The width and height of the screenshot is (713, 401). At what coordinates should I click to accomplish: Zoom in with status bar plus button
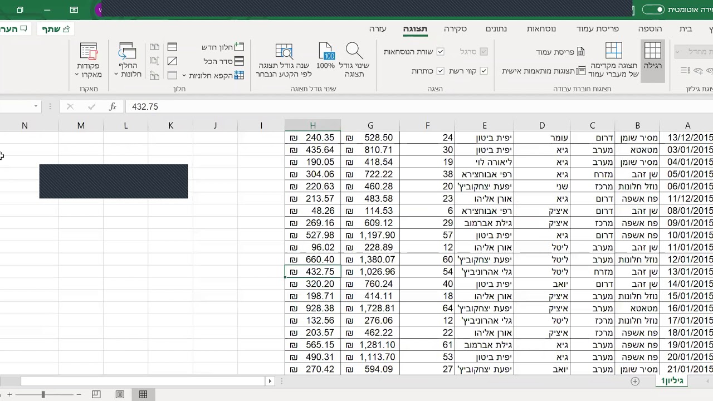coord(9,394)
